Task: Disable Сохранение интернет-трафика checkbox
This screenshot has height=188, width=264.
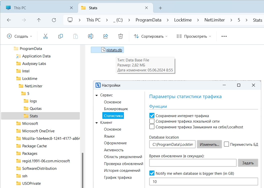Action: [x=152, y=116]
